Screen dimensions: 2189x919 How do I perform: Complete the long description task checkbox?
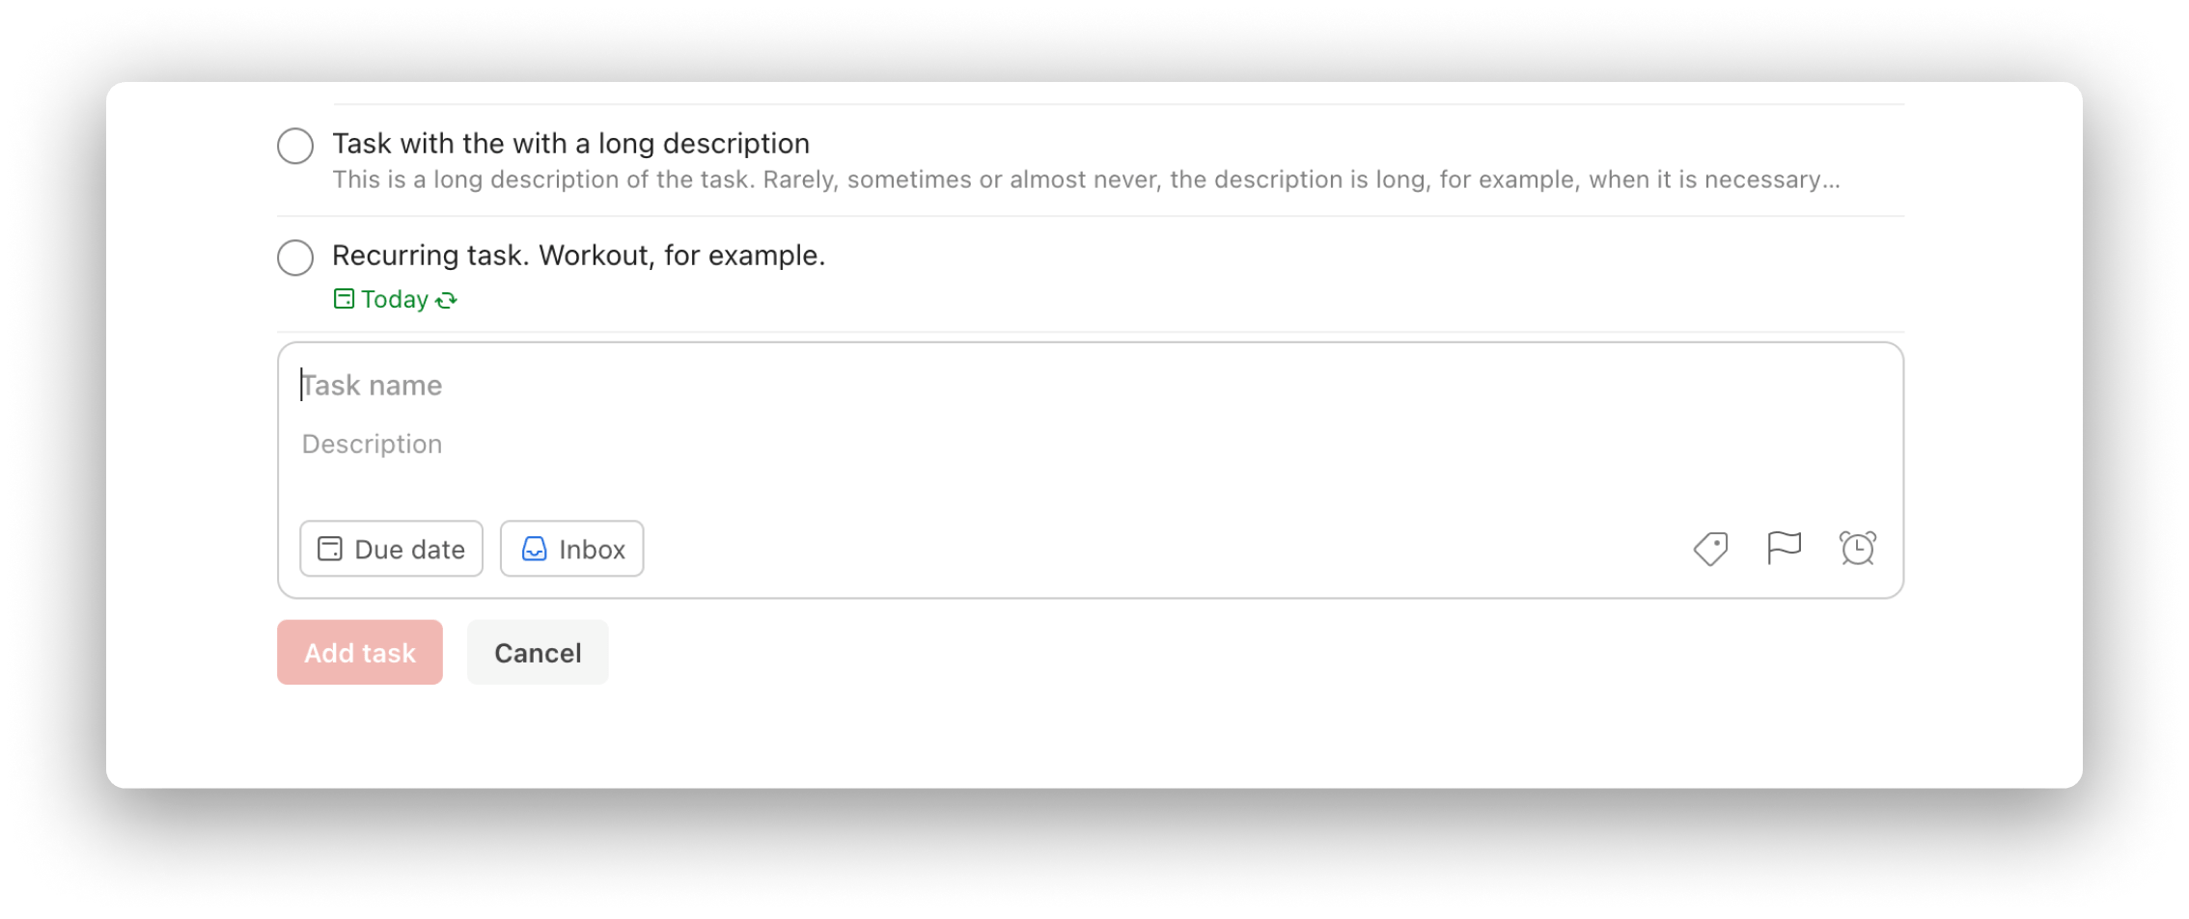click(295, 146)
